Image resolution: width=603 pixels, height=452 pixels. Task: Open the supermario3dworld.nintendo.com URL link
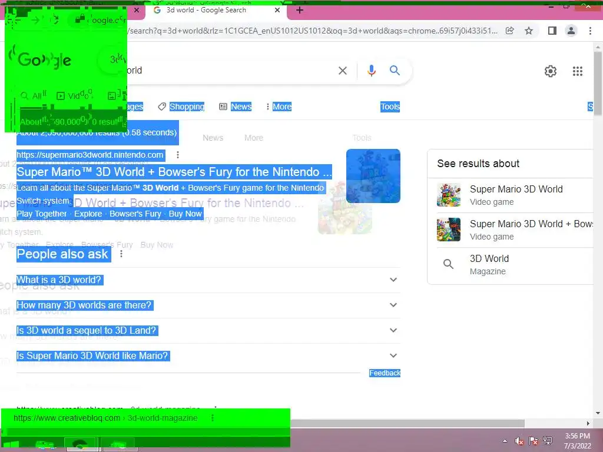pos(90,155)
